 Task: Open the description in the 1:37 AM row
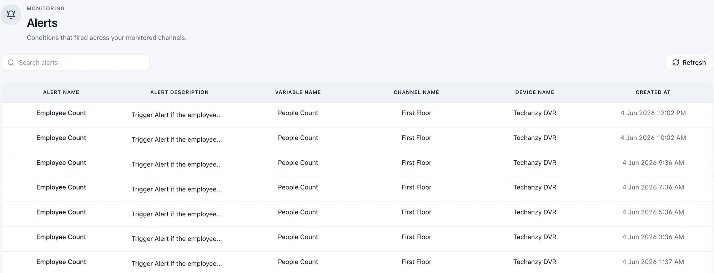pyautogui.click(x=177, y=264)
